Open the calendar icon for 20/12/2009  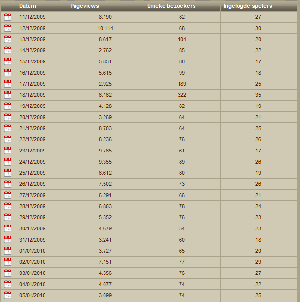pyautogui.click(x=8, y=117)
